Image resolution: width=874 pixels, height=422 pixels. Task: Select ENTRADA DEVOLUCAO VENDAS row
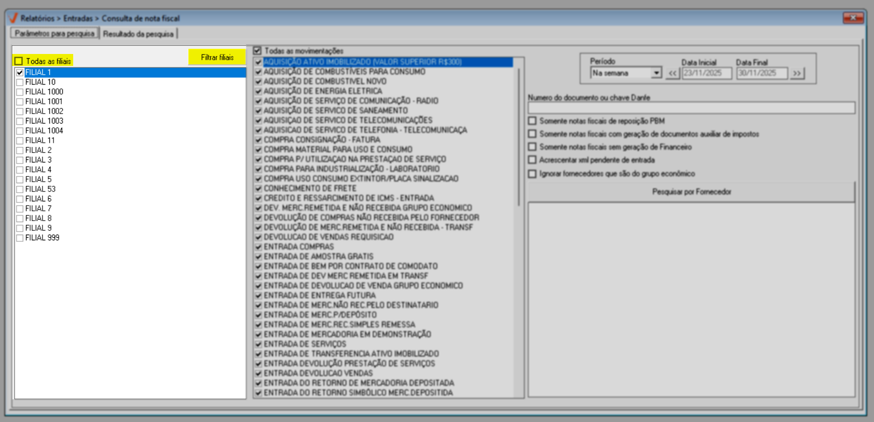point(318,373)
